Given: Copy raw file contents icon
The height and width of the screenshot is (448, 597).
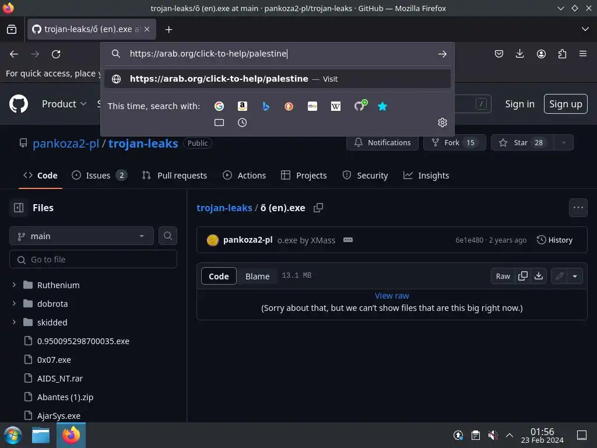Looking at the screenshot, I should [x=523, y=276].
